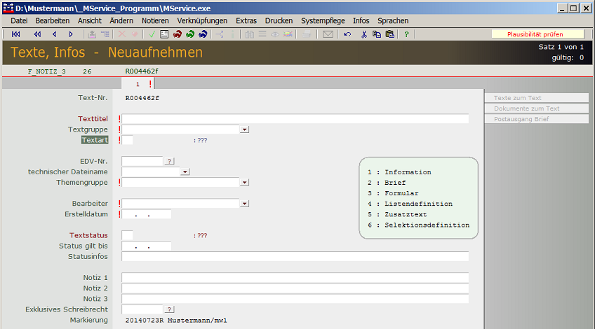Click the green checkmark save icon
The height and width of the screenshot is (329, 595).
click(152, 34)
